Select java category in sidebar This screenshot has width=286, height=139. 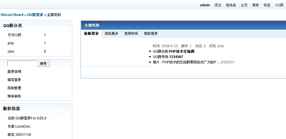(11, 51)
